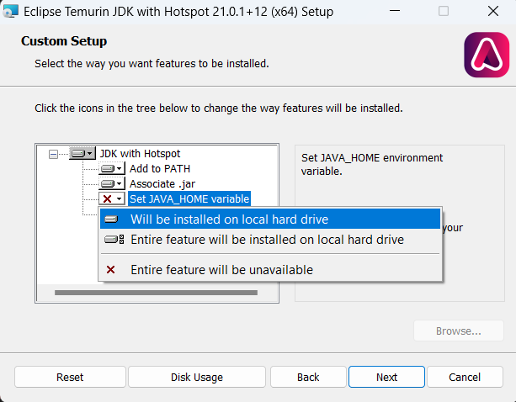
Task: Click drive-with-subfeatures icon in second menu entry
Action: tap(114, 240)
